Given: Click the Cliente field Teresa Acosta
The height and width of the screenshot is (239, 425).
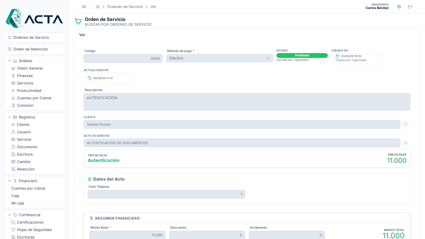Looking at the screenshot, I should tap(242, 124).
